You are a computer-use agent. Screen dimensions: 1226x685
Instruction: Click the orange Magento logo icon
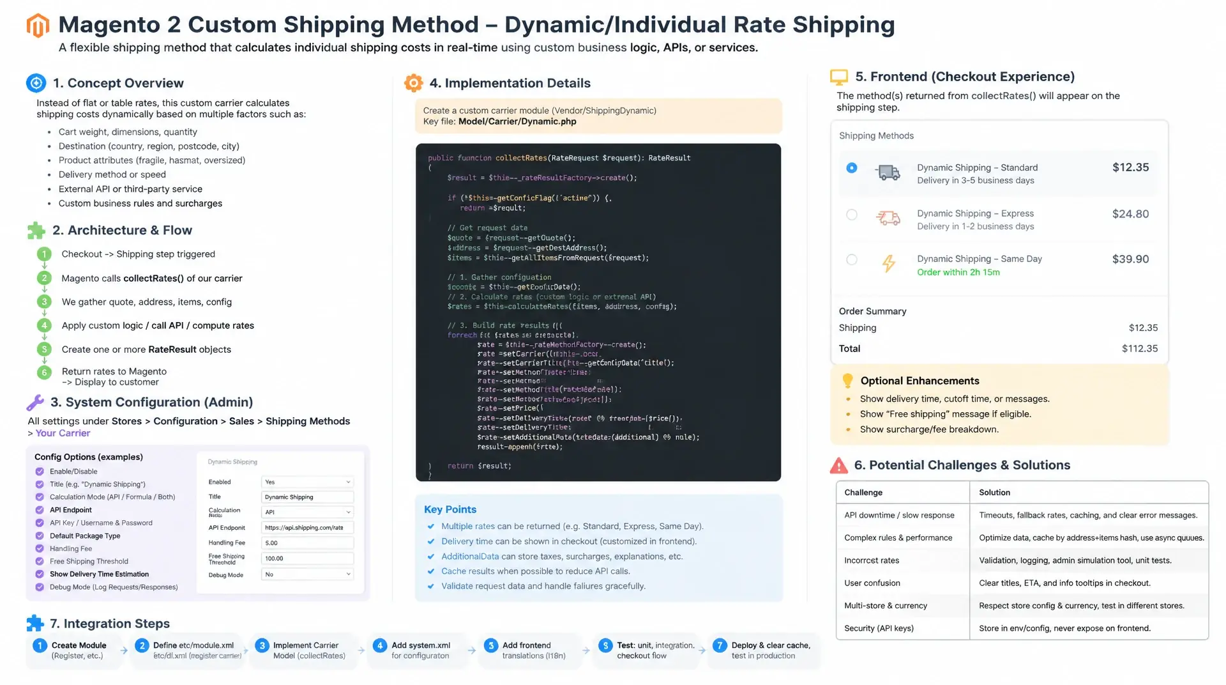coord(38,26)
